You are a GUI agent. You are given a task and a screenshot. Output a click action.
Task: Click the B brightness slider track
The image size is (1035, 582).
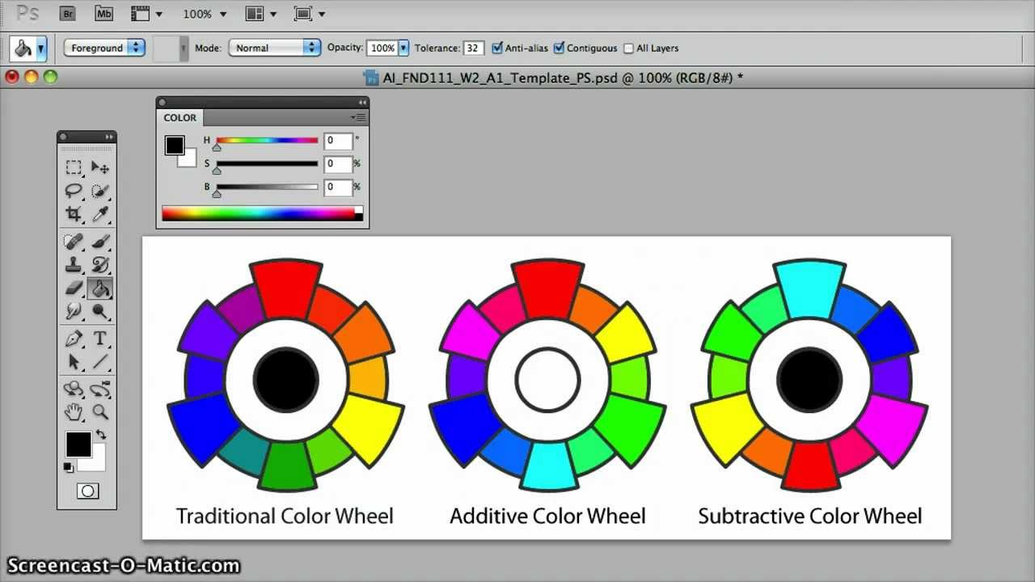[x=267, y=187]
